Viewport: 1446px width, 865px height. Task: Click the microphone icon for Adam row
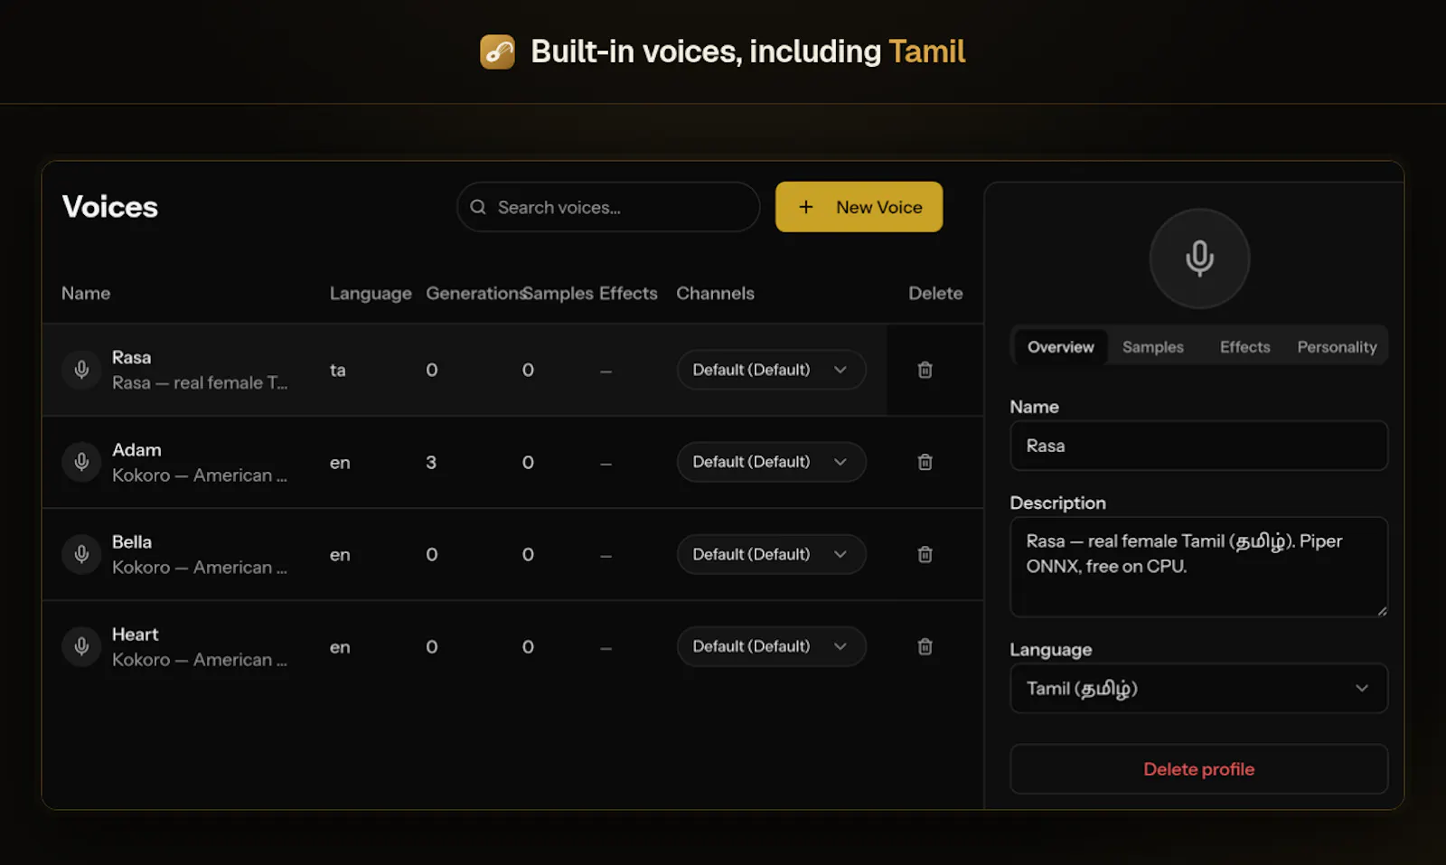tap(81, 462)
